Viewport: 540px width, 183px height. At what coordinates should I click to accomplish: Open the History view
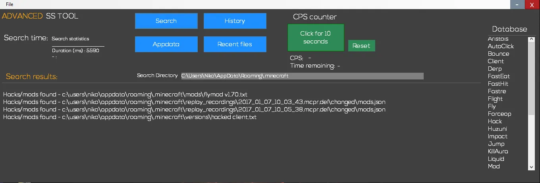pyautogui.click(x=235, y=21)
